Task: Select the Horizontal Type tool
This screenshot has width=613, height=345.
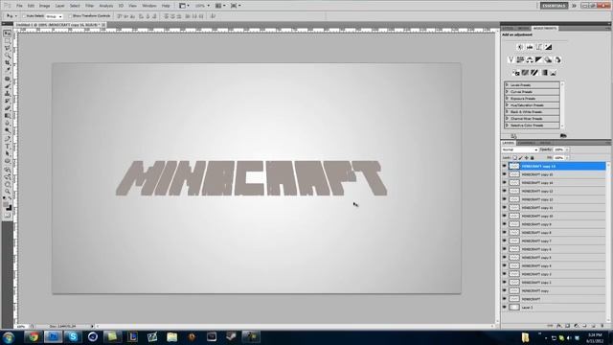Action: pos(7,146)
